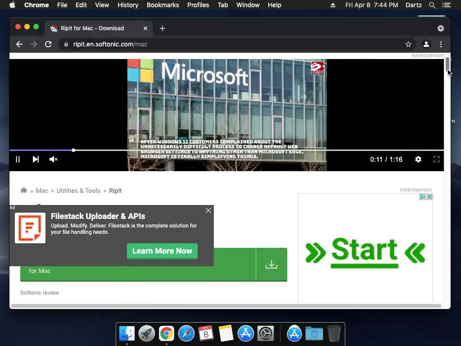Open Calendar from the Dock
The image size is (461, 346).
[x=206, y=333]
